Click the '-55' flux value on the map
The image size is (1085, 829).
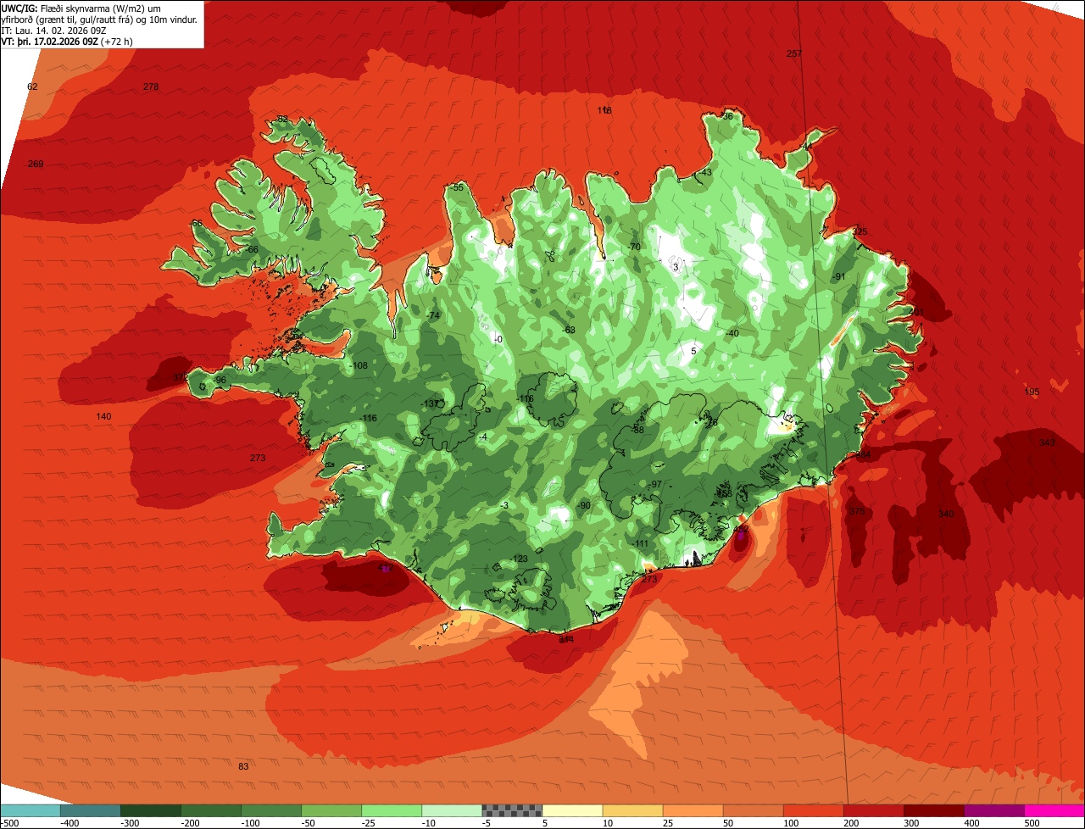pyautogui.click(x=458, y=187)
